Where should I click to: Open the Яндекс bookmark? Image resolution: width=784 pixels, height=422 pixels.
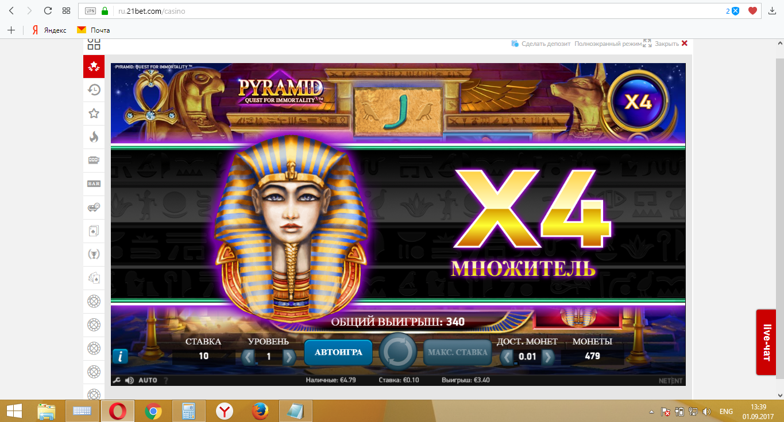pyautogui.click(x=49, y=30)
